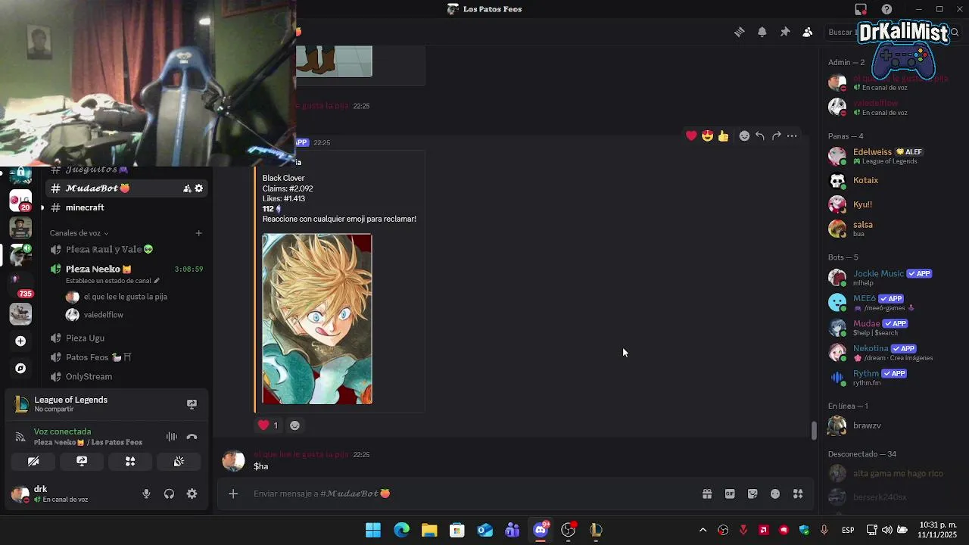The height and width of the screenshot is (545, 969).
Task: React with thumbs up quick reaction
Action: (723, 135)
